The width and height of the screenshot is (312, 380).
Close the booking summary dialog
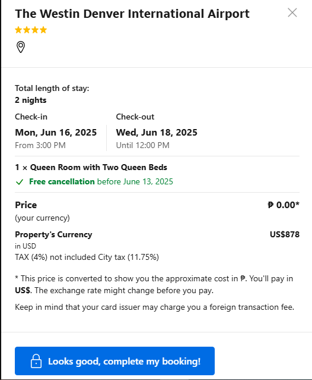[x=292, y=12]
